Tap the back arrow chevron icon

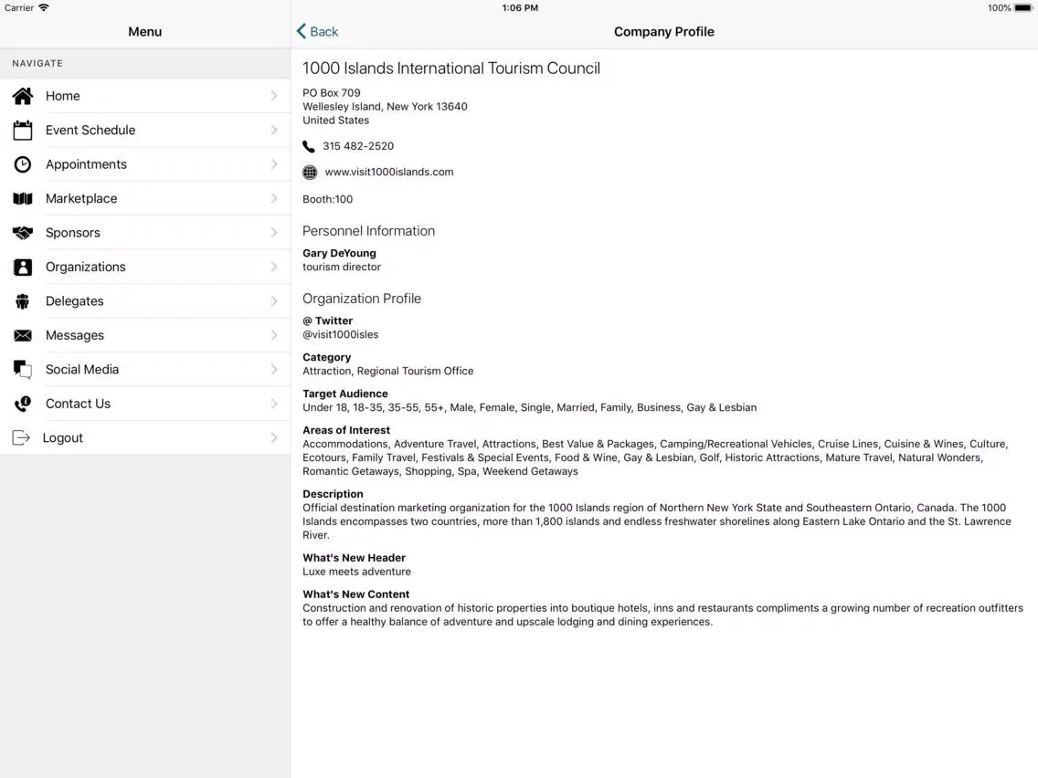[302, 31]
